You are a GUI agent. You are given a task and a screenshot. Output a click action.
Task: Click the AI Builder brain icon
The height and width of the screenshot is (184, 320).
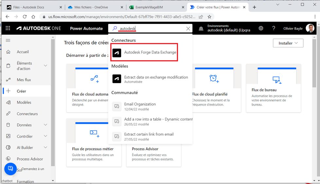tap(8, 147)
